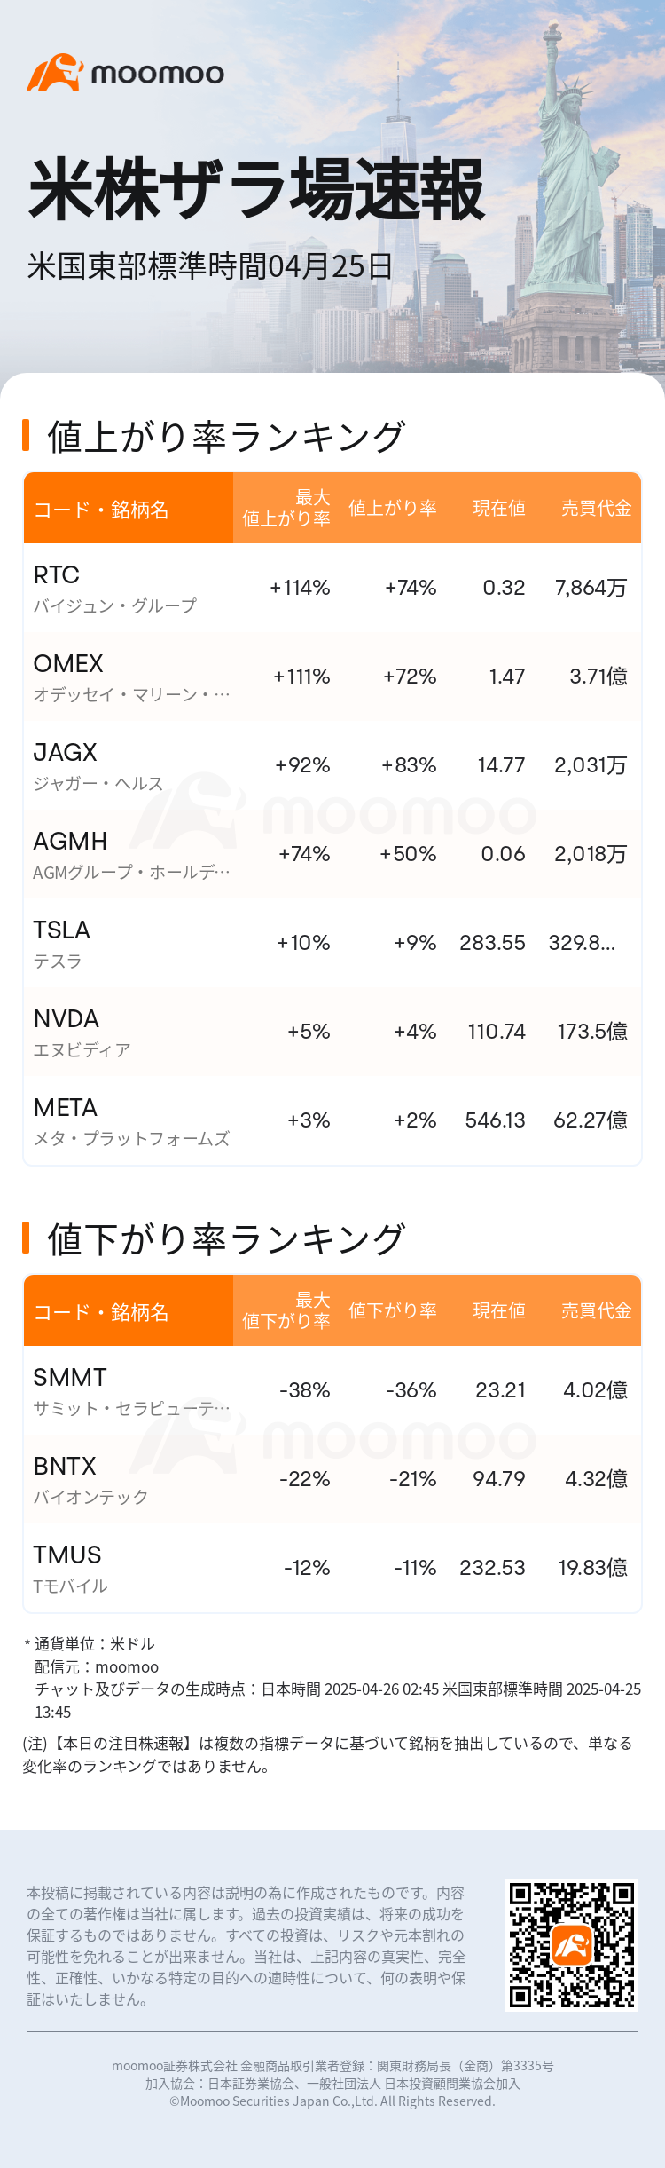This screenshot has height=2168, width=665.
Task: Sort gainers table by 売買代金 header
Action: pos(596,508)
